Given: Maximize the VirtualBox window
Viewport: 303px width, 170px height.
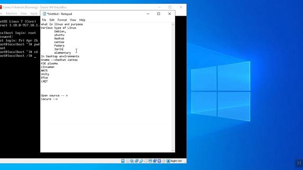Looking at the screenshot, I should [x=170, y=8].
